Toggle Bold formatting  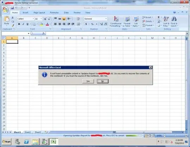[x=19, y=24]
